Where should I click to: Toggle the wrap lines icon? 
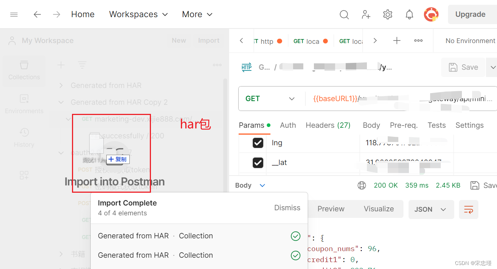468,210
